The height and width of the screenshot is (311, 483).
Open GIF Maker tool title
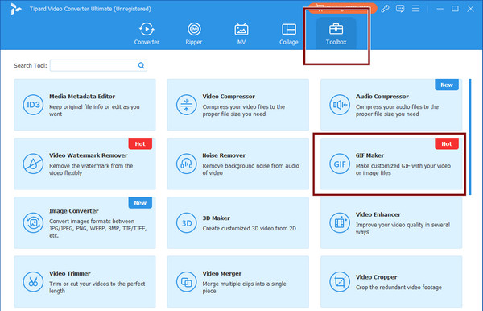pos(369,155)
